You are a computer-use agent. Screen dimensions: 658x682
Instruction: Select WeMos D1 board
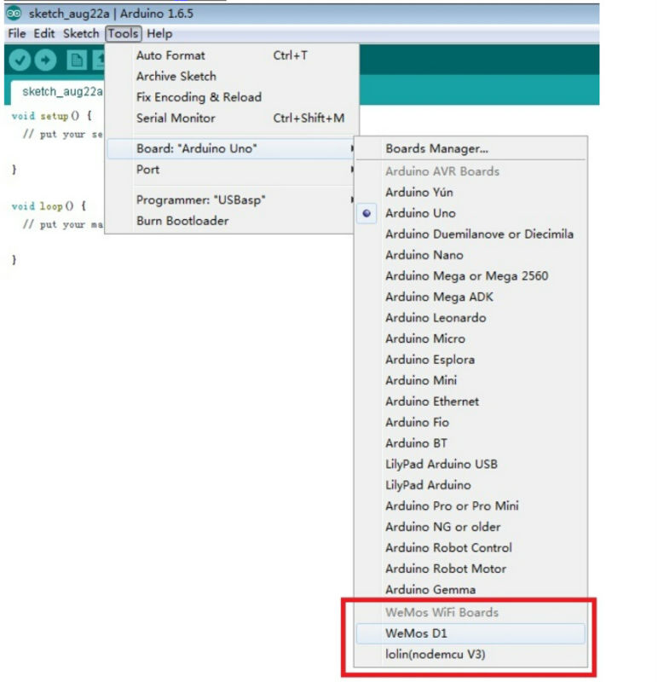(x=416, y=633)
